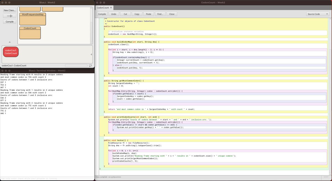
Task: Click New Class... button in BlueJ window
Action: pos(10,10)
